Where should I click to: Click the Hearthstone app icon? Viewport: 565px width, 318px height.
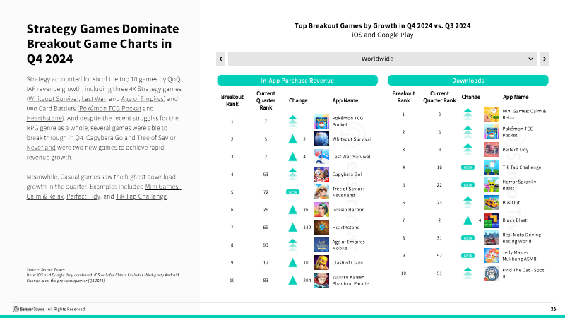point(321,227)
